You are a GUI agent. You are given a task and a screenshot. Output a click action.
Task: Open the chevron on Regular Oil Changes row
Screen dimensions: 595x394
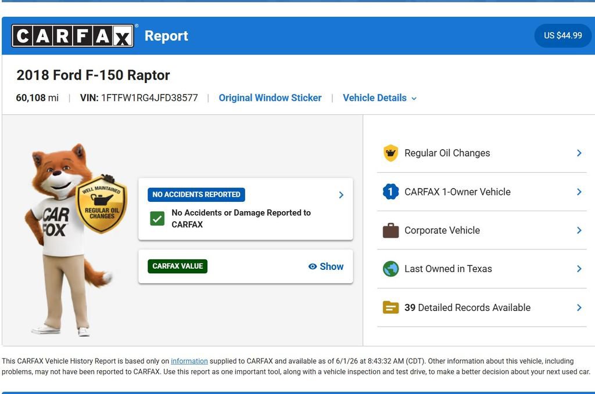pos(579,153)
